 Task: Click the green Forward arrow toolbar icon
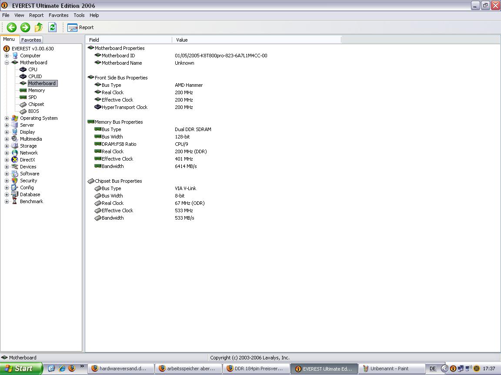[25, 27]
